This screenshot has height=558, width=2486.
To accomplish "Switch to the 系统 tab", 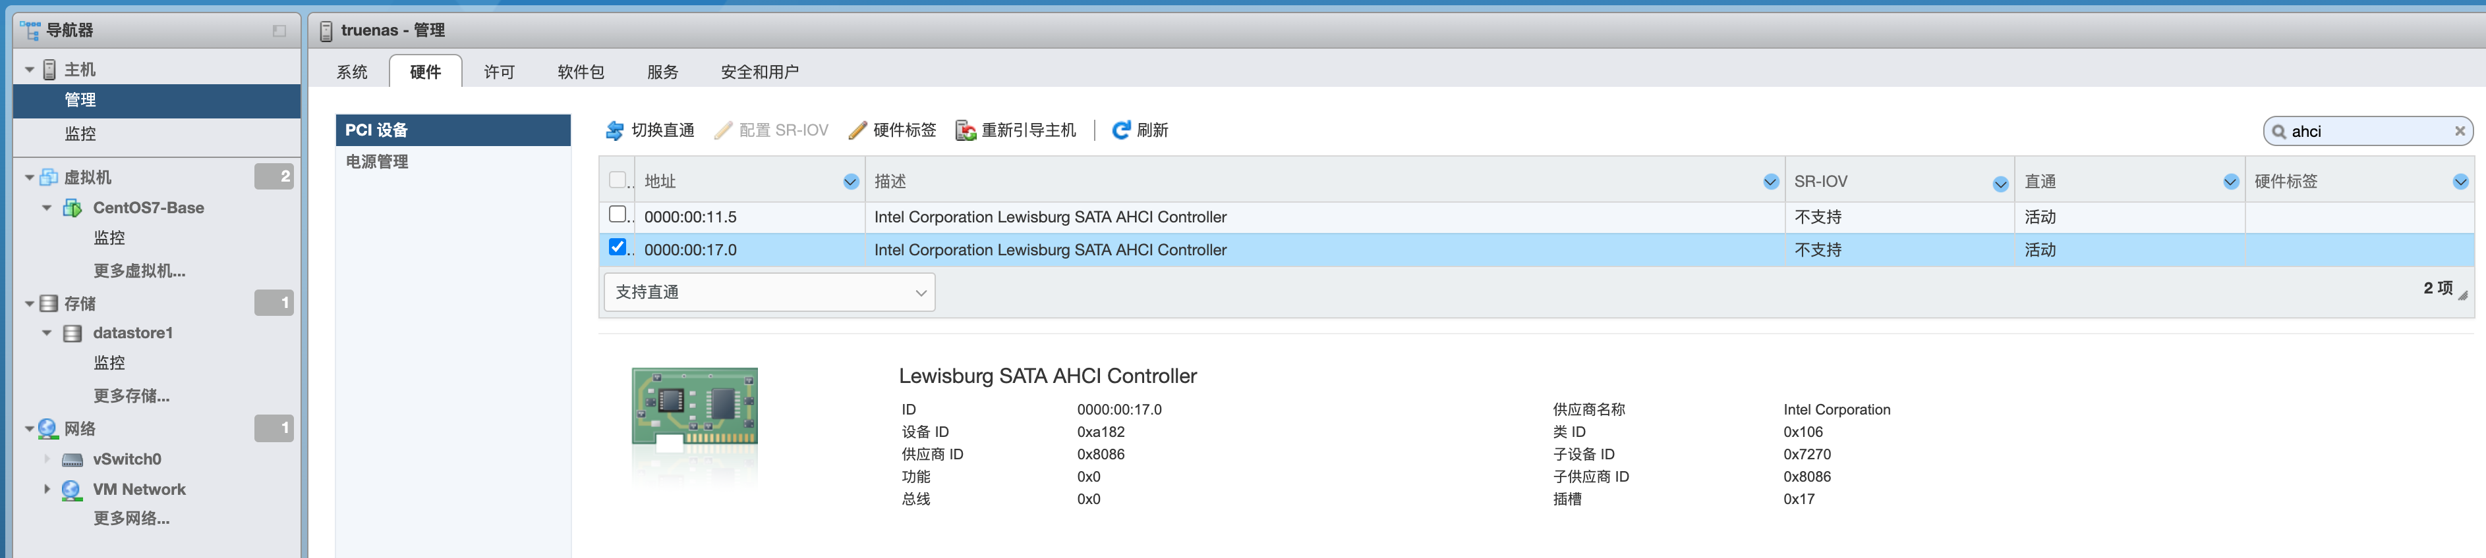I will click(x=352, y=72).
